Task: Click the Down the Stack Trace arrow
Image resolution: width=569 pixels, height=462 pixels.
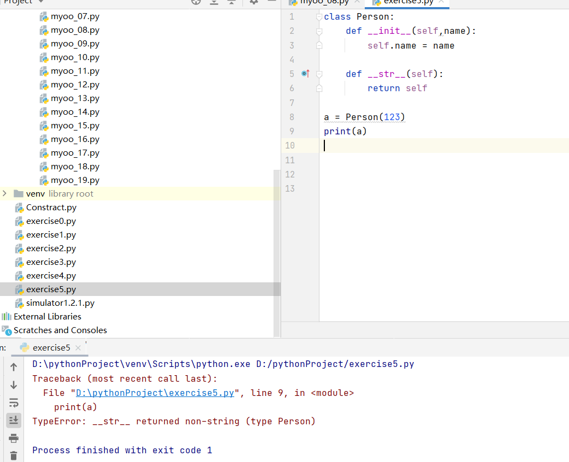Action: click(x=14, y=384)
